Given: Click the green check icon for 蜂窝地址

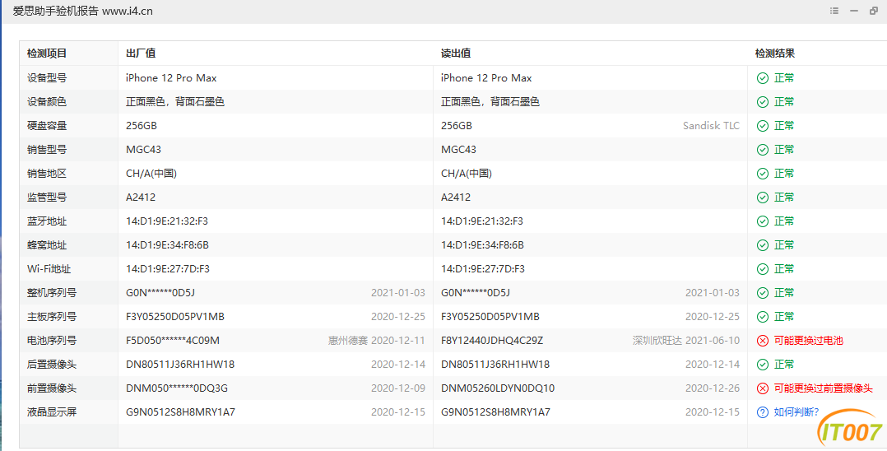Looking at the screenshot, I should coord(763,245).
